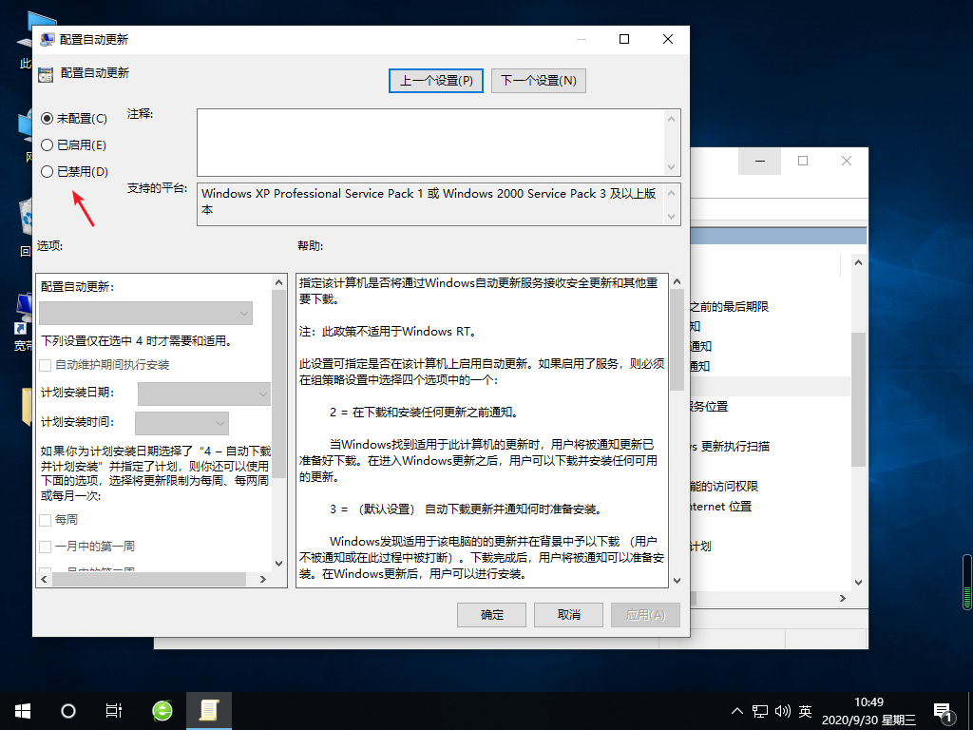Confirm settings with the 确定 button
The image size is (973, 730).
[491, 614]
